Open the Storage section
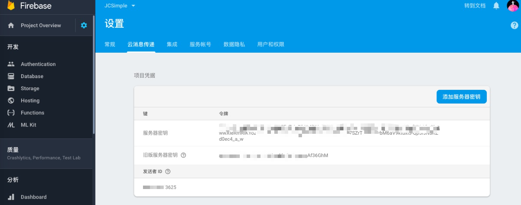The height and width of the screenshot is (205, 521). coord(30,88)
